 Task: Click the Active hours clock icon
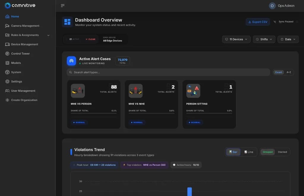pyautogui.click(x=174, y=165)
